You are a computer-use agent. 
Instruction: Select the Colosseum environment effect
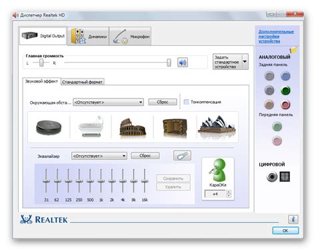pyautogui.click(x=133, y=127)
